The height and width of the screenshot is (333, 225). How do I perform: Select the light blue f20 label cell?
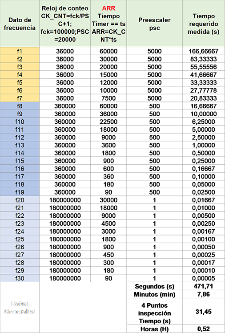click(20, 200)
